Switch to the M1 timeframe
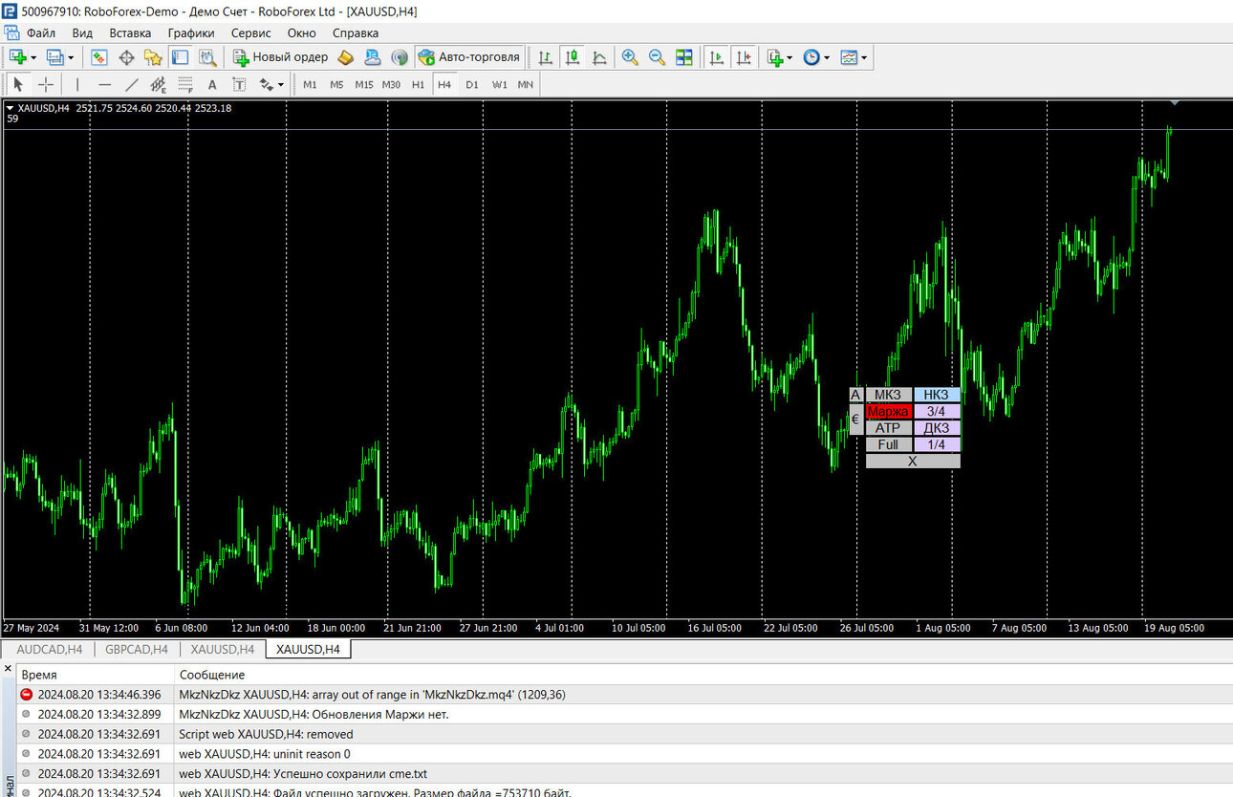The width and height of the screenshot is (1233, 797). pyautogui.click(x=310, y=84)
